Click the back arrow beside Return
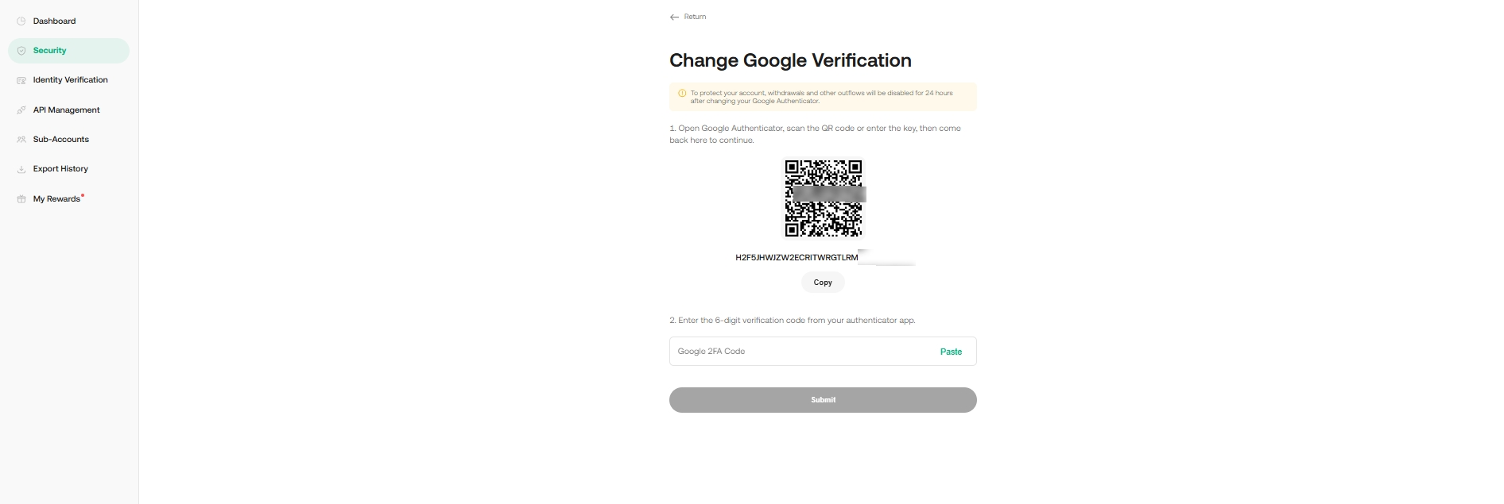This screenshot has height=504, width=1504. click(x=674, y=17)
